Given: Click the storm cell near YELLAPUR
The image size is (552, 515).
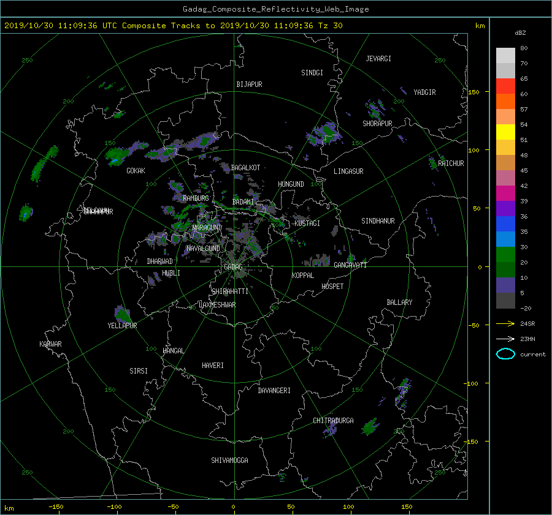Looking at the screenshot, I should tap(122, 314).
